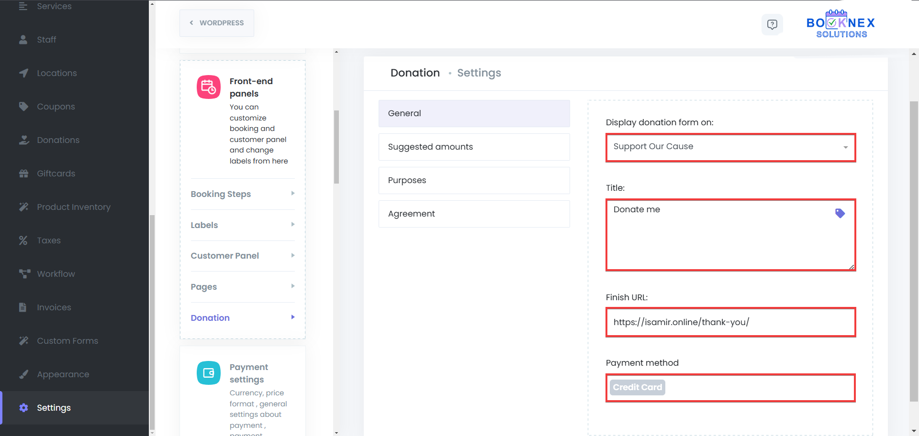The image size is (919, 436).
Task: Expand the Labels section arrow
Action: [292, 225]
